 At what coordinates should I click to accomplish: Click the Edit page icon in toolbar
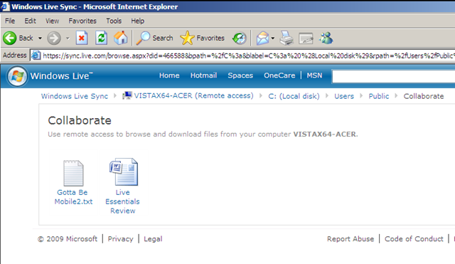point(306,38)
